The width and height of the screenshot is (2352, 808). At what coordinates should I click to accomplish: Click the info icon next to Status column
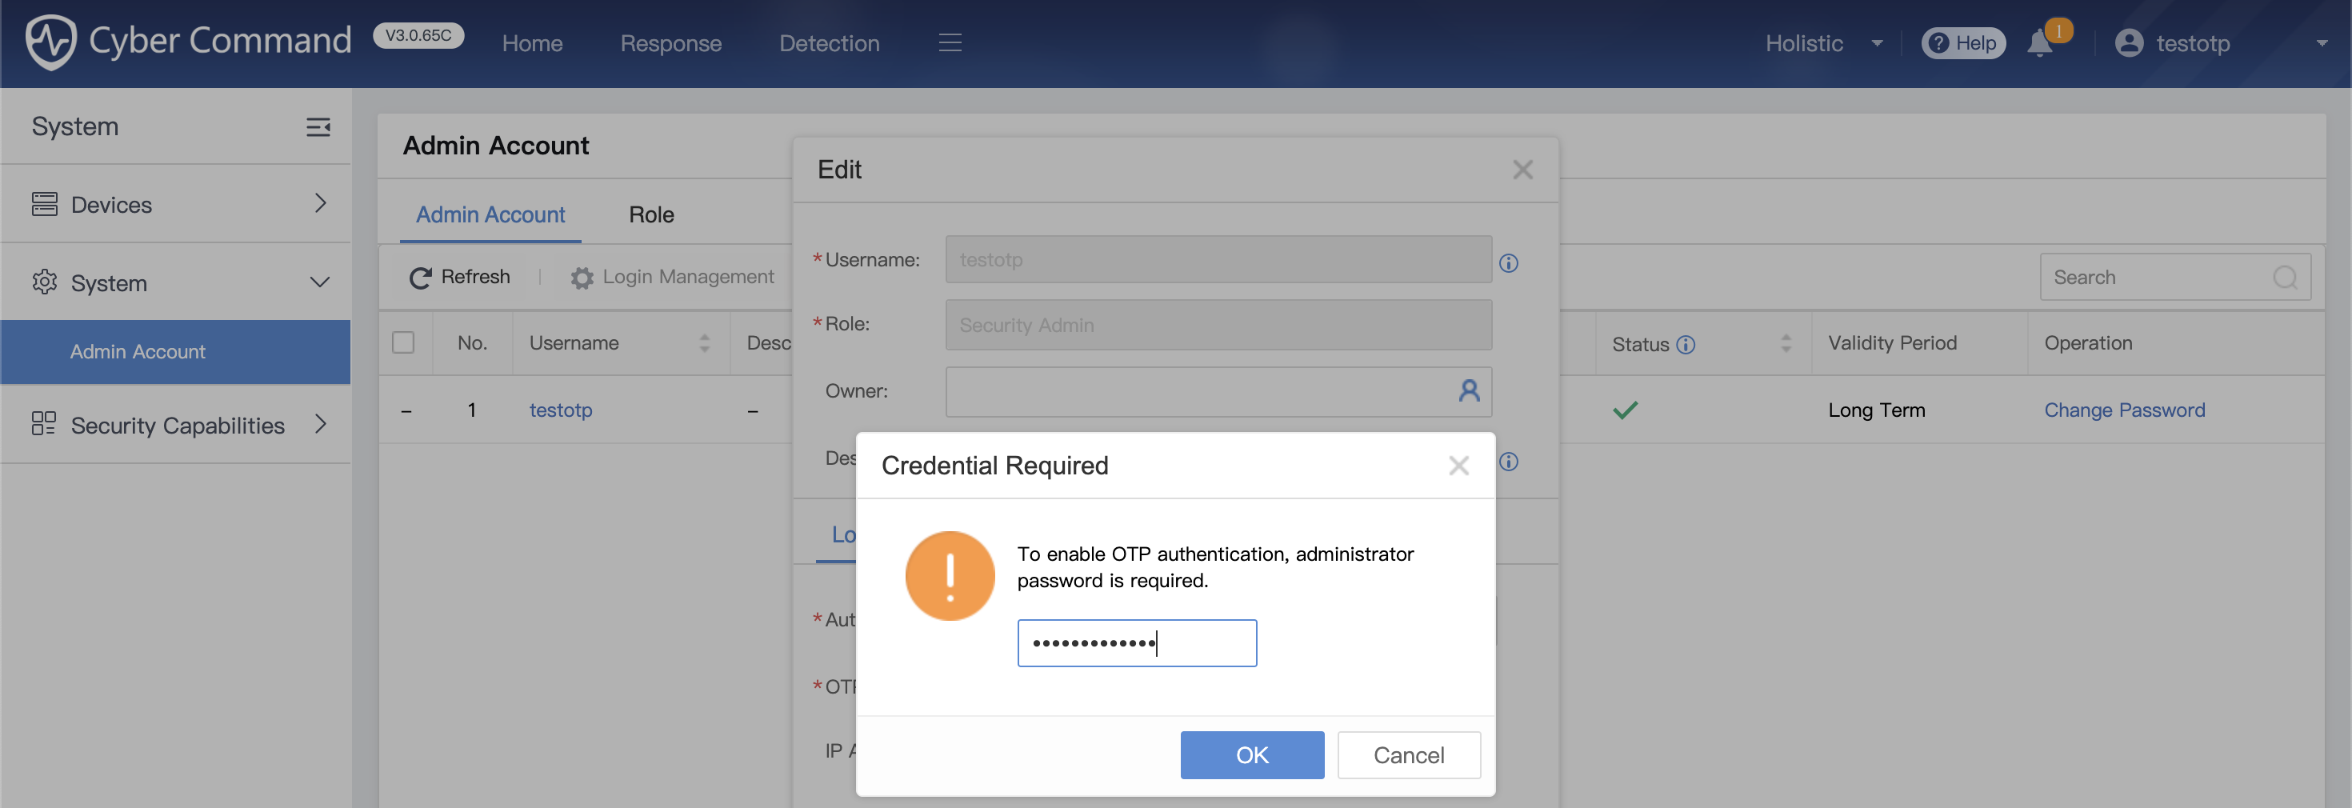tap(1687, 344)
